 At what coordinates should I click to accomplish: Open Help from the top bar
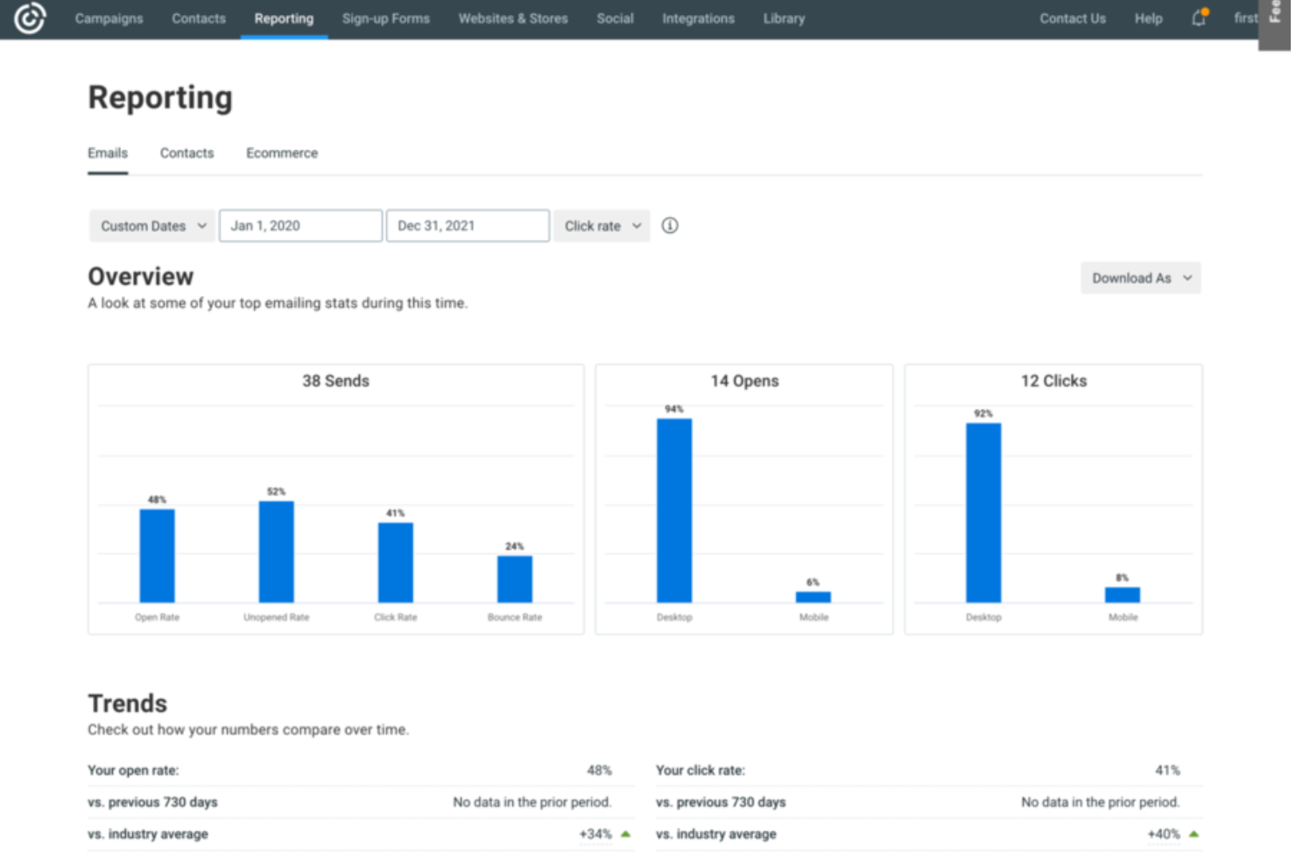[x=1148, y=18]
